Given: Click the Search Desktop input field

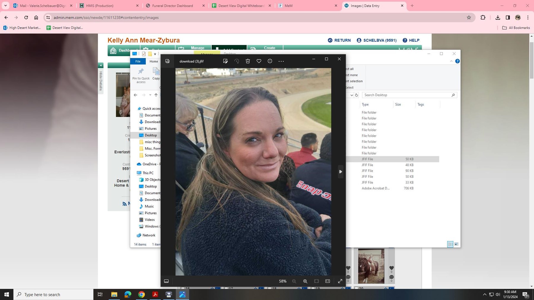Looking at the screenshot, I should tap(406, 95).
